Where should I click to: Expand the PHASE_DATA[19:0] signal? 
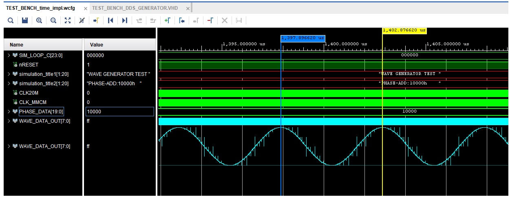9,111
